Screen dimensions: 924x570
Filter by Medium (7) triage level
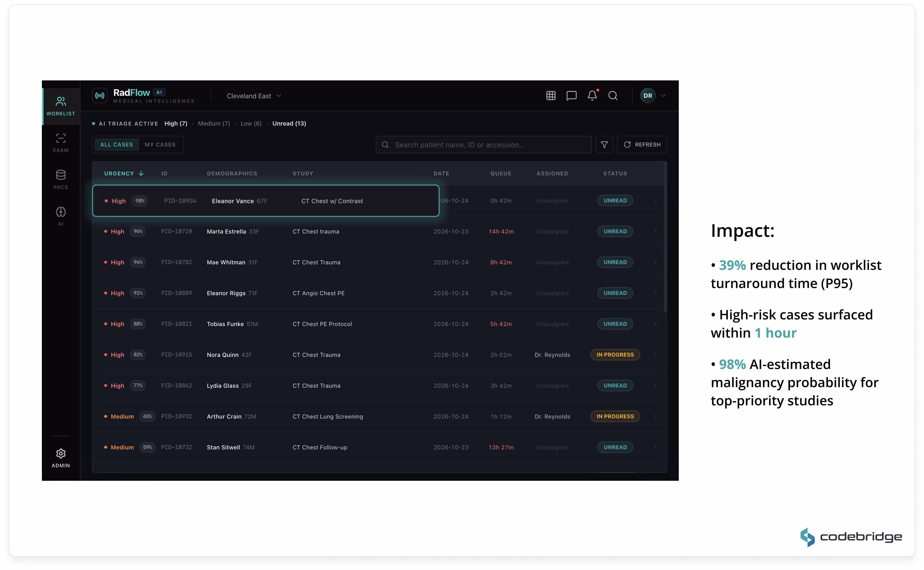(214, 124)
